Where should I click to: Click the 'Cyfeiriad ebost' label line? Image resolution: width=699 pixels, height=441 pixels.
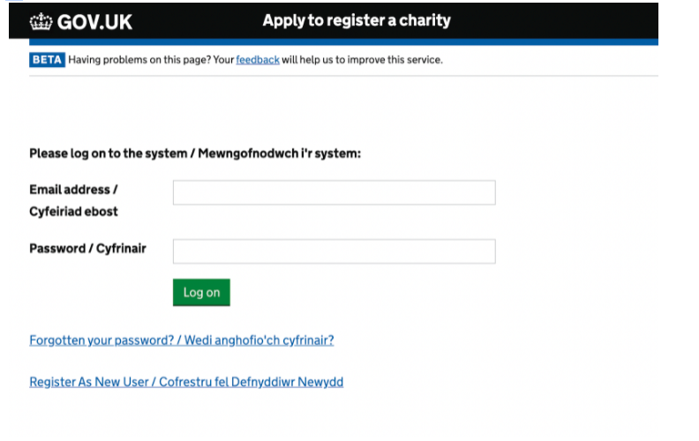pos(73,212)
